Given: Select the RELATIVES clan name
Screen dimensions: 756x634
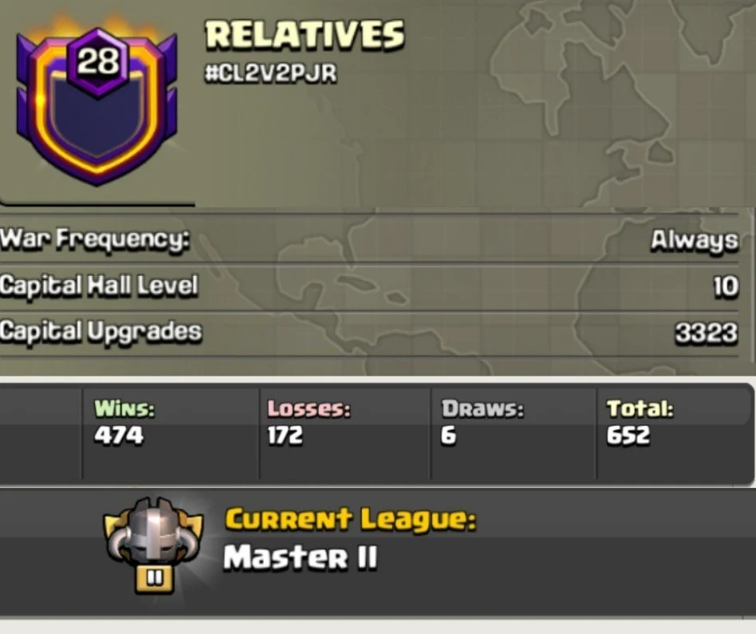Looking at the screenshot, I should 305,35.
